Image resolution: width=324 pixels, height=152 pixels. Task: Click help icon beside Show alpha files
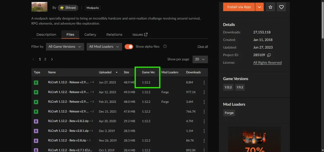click(165, 46)
